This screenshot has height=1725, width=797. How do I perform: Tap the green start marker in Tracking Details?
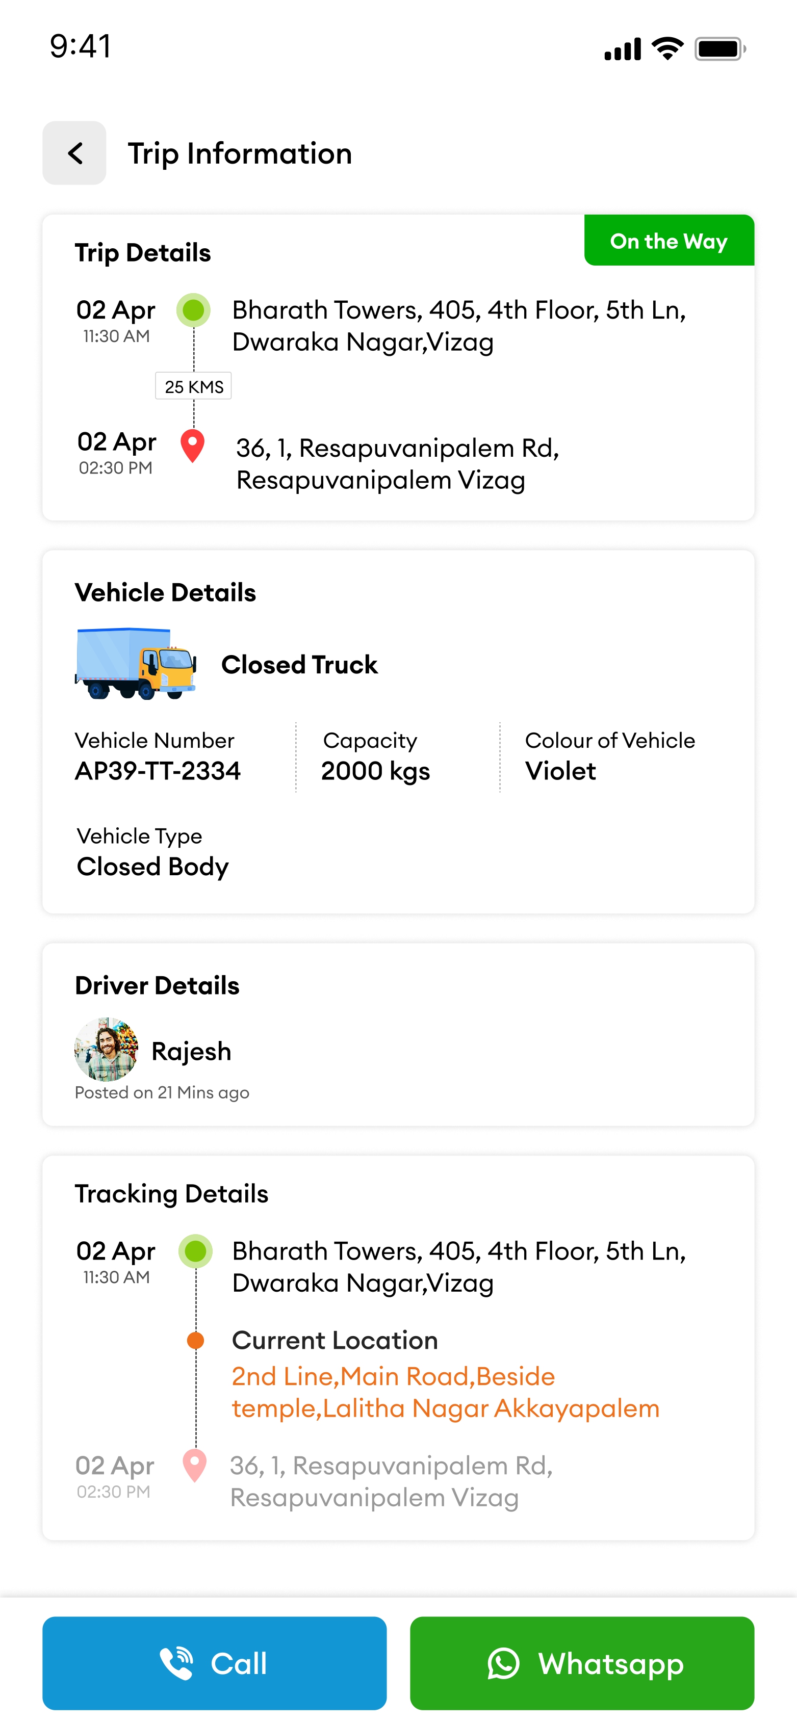(x=196, y=1251)
